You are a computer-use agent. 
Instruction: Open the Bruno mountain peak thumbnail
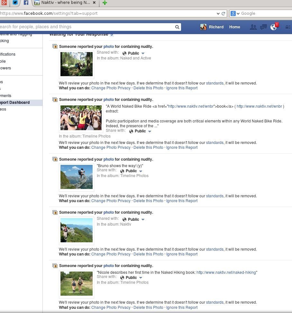coord(77,177)
